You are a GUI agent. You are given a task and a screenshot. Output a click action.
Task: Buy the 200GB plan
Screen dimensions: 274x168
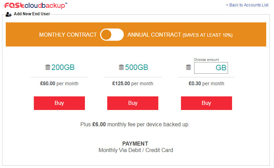pyautogui.click(x=59, y=103)
